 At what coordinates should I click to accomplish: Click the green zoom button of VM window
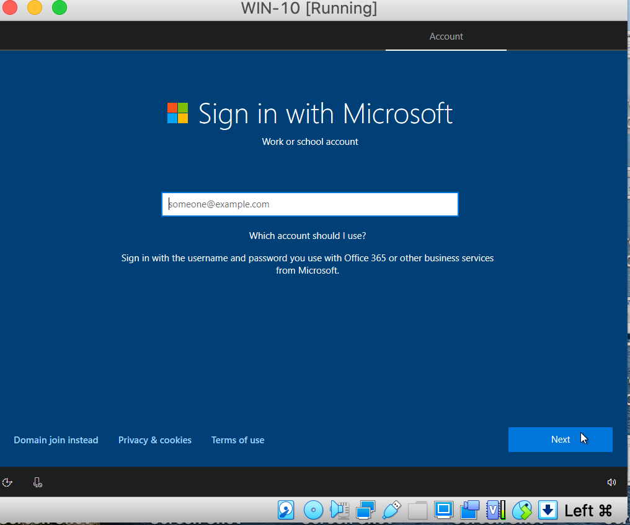tap(60, 7)
